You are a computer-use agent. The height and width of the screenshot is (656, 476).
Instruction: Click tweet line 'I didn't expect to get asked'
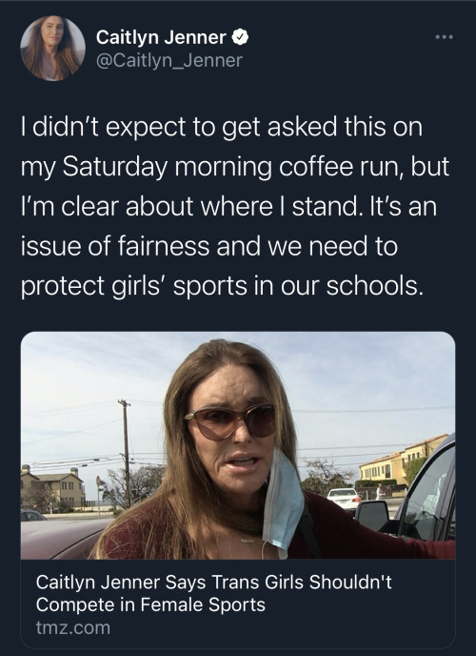coord(179,127)
